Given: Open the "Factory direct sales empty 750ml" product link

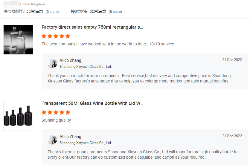Looking at the screenshot, I should [92, 27].
